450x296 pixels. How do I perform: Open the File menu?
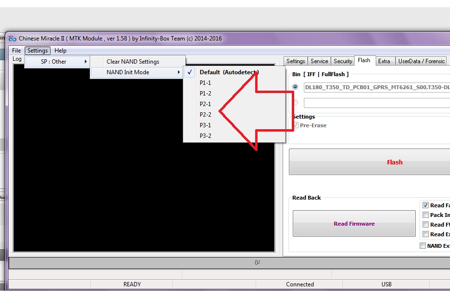coord(16,51)
